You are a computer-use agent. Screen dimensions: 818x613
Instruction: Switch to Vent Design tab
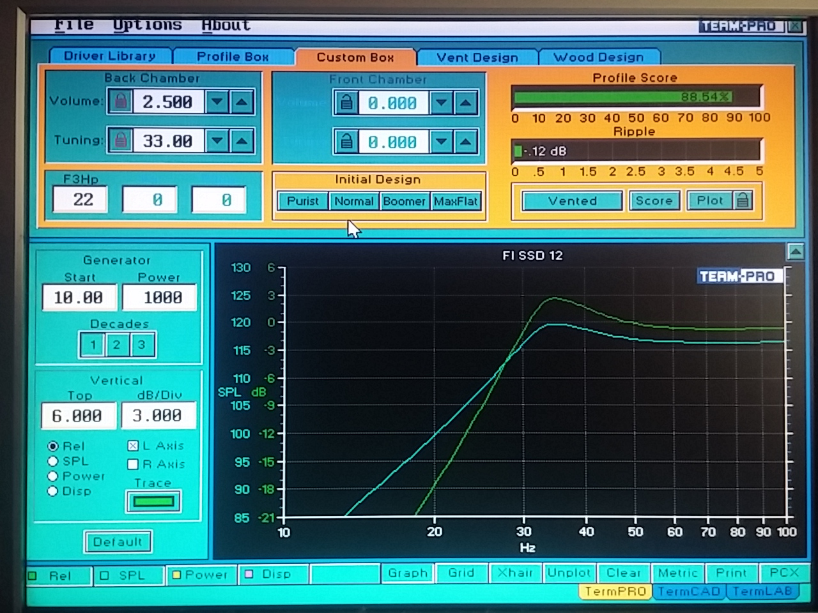(x=477, y=57)
